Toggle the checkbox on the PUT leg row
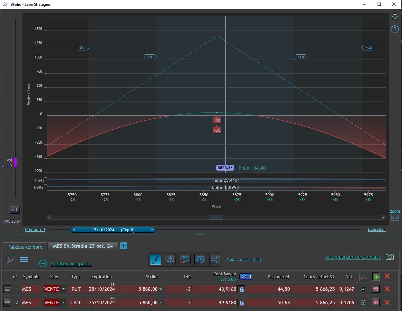This screenshot has height=311, width=402. pos(363,289)
